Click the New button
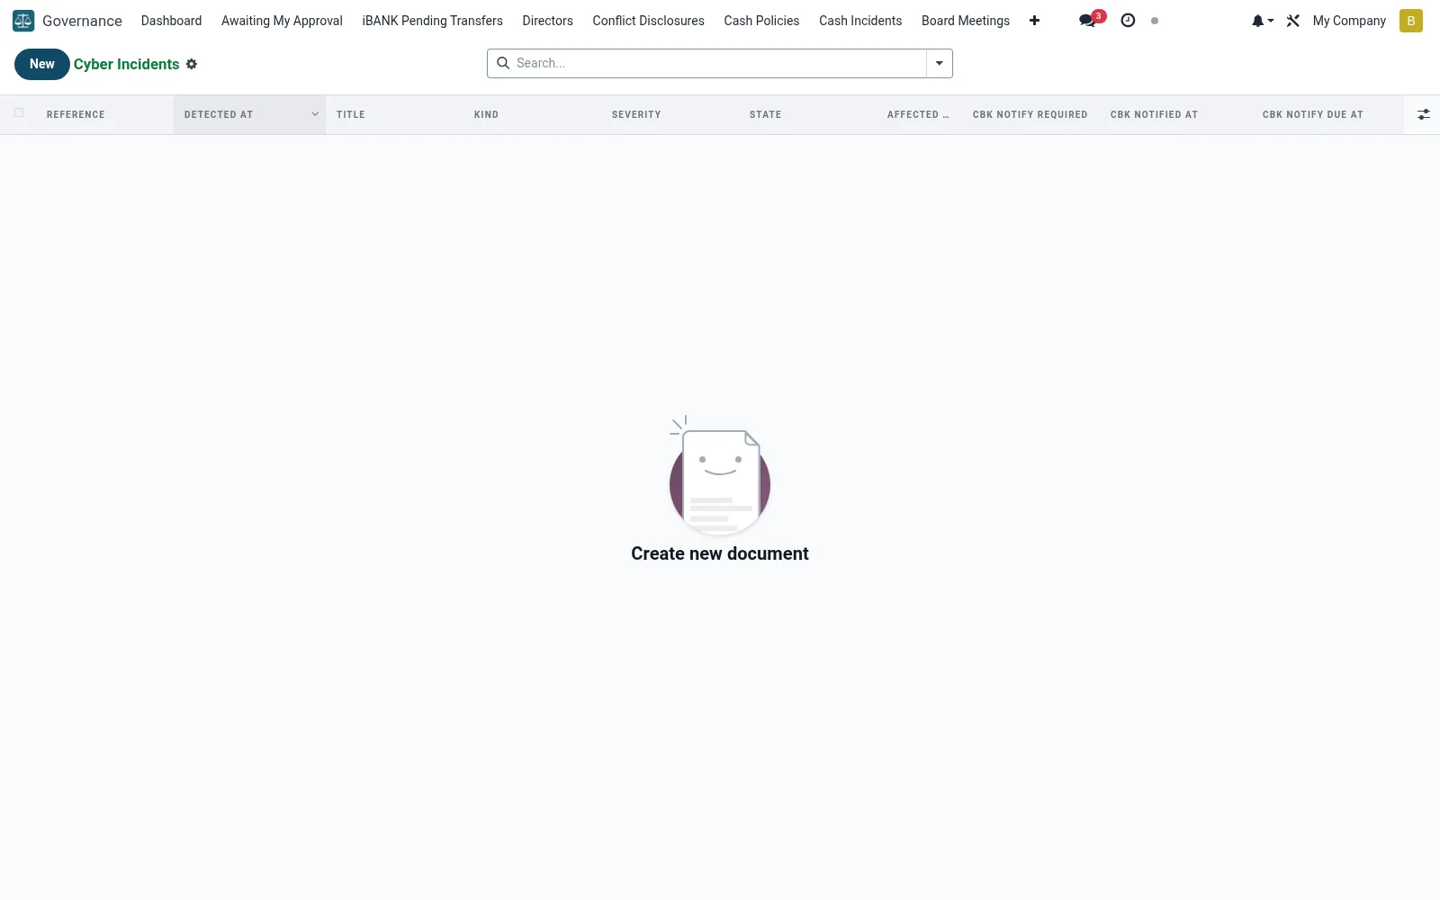1440x900 pixels. pos(42,64)
